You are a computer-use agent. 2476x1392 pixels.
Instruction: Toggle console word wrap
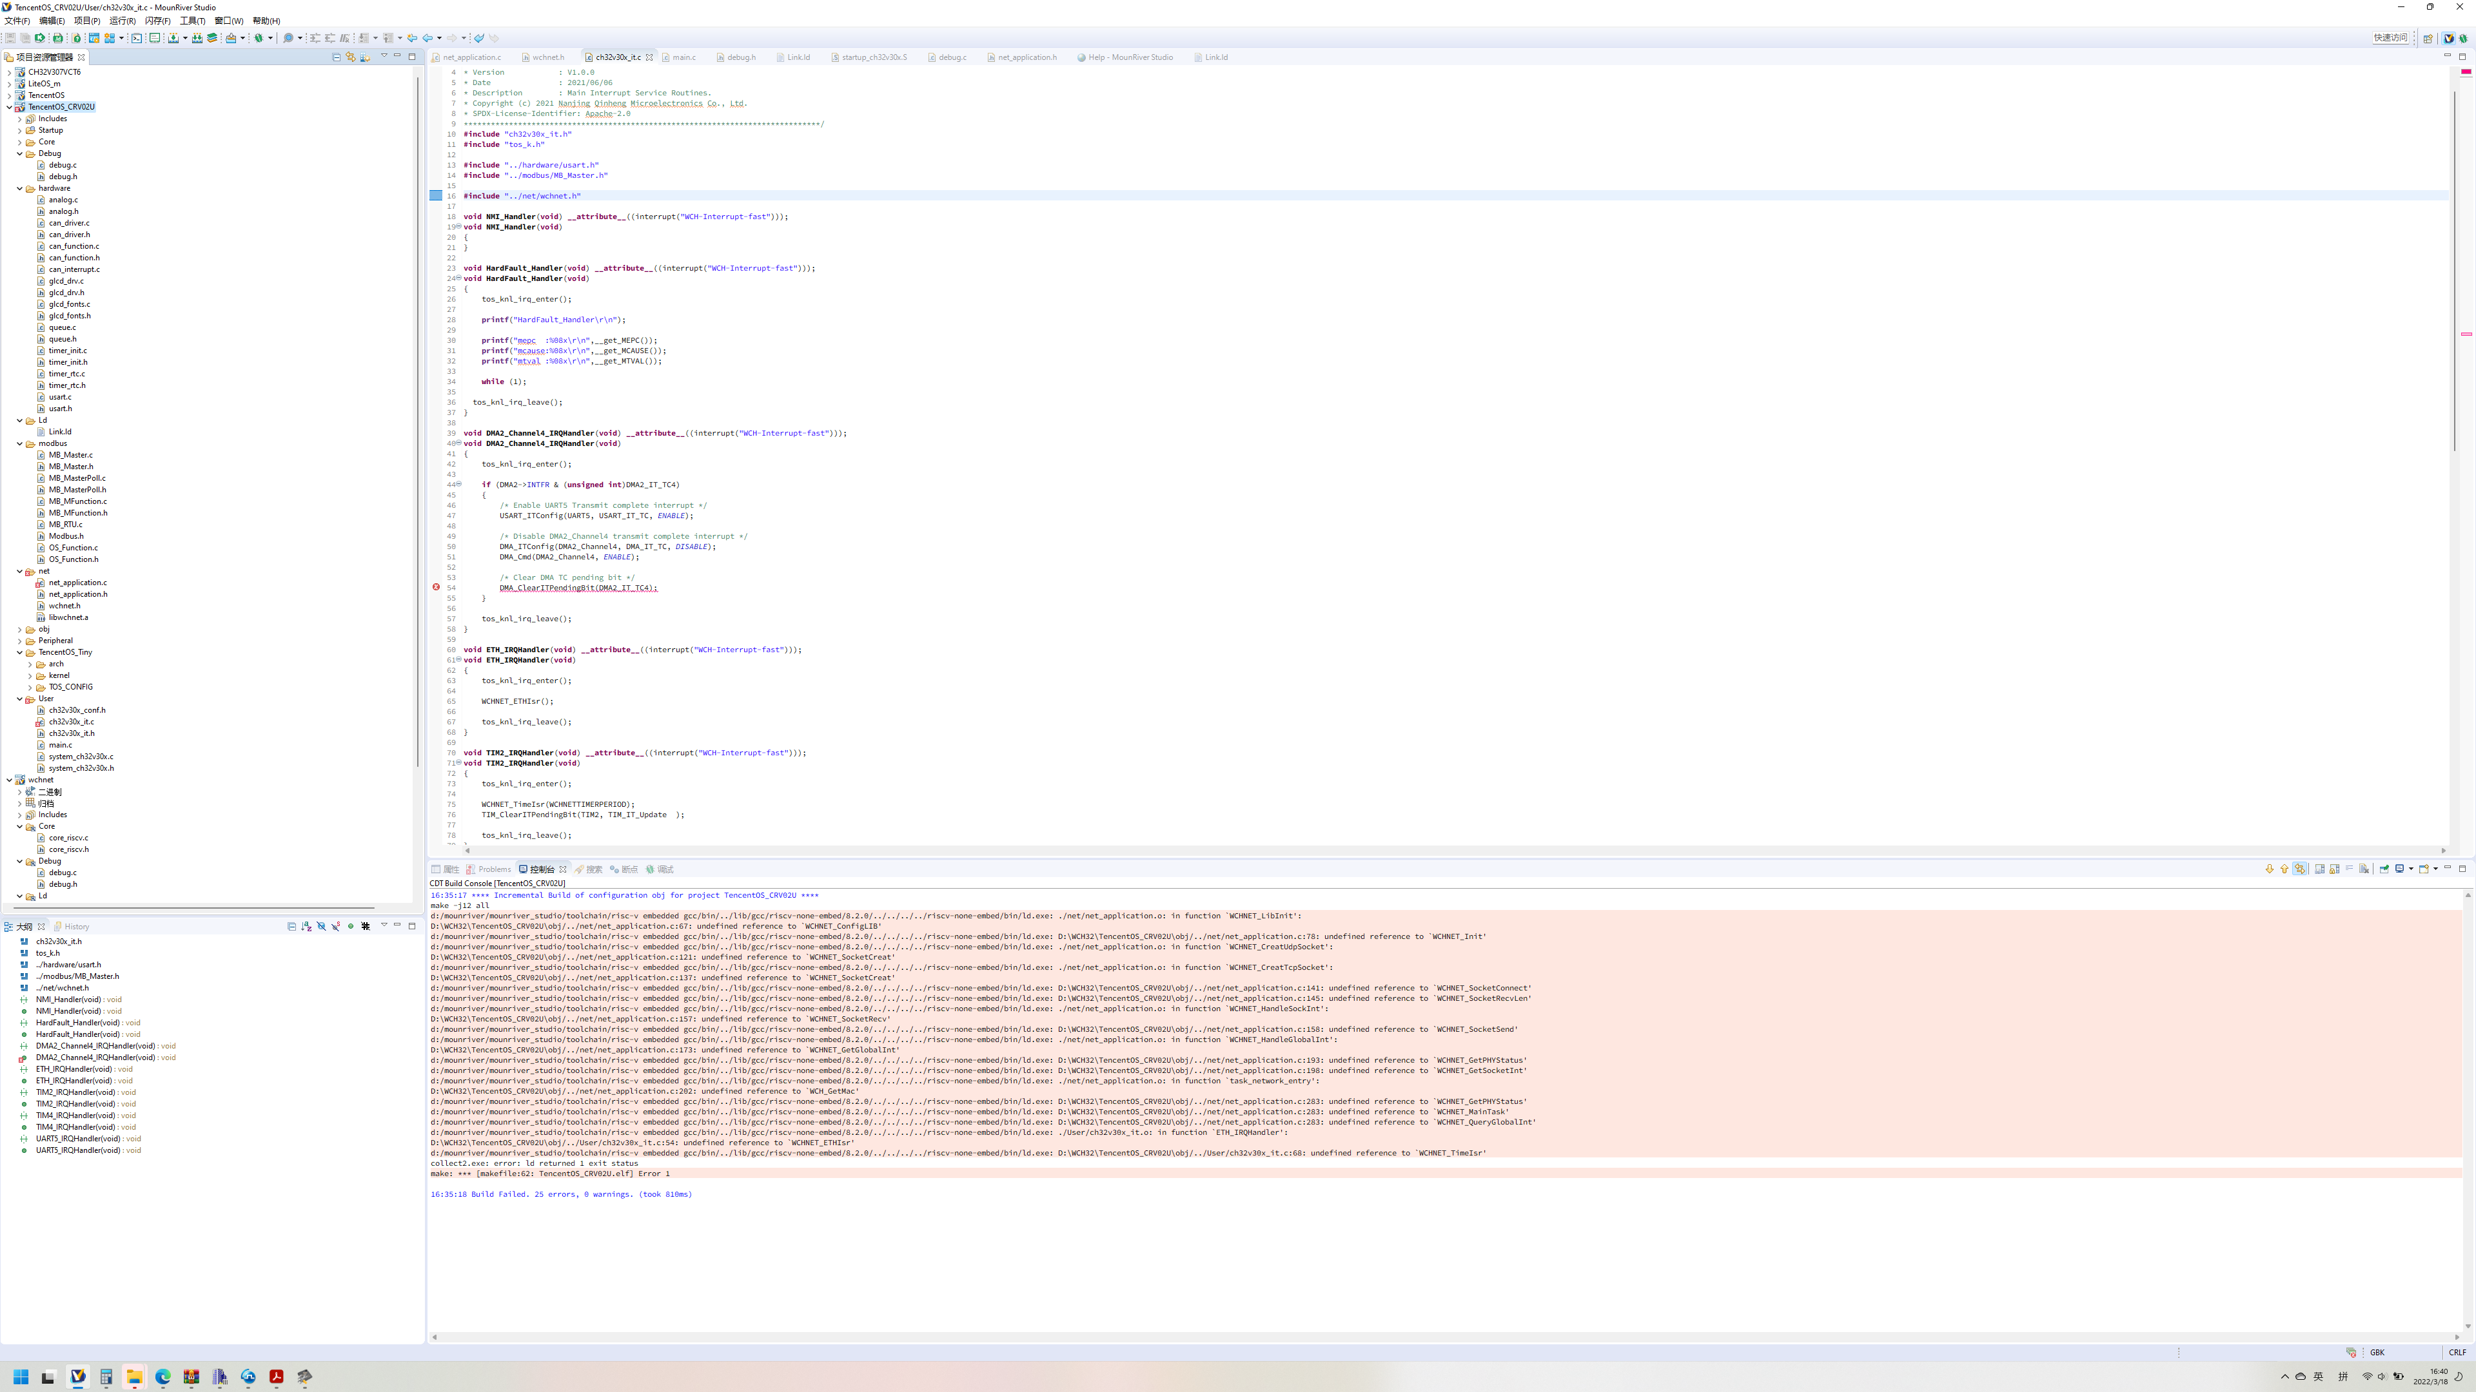pyautogui.click(x=2349, y=869)
